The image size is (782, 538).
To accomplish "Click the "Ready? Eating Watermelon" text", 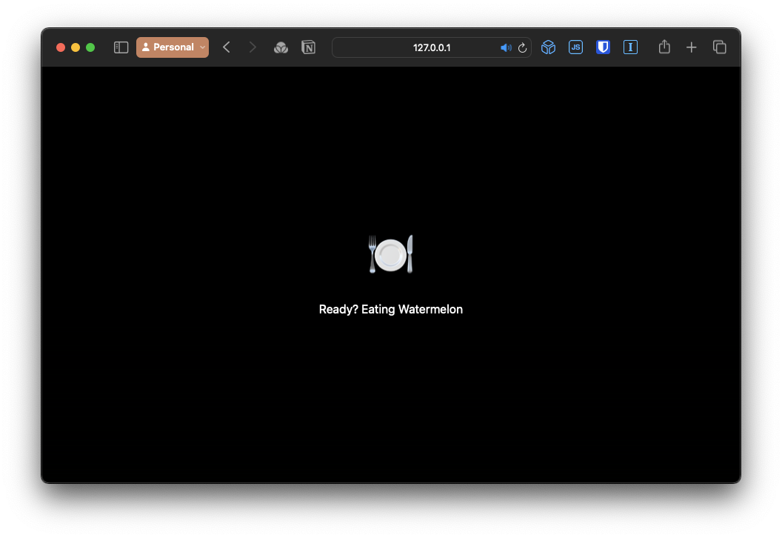I will tap(391, 309).
